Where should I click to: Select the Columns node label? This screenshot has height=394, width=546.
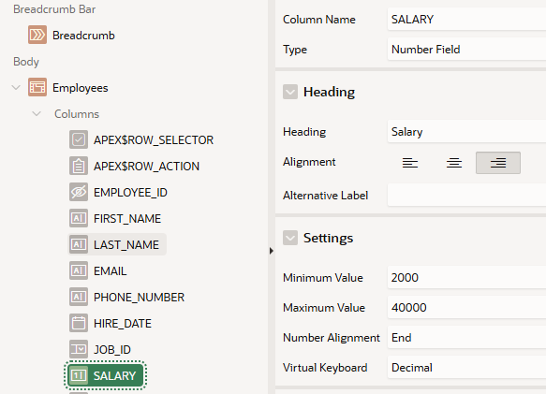(77, 114)
